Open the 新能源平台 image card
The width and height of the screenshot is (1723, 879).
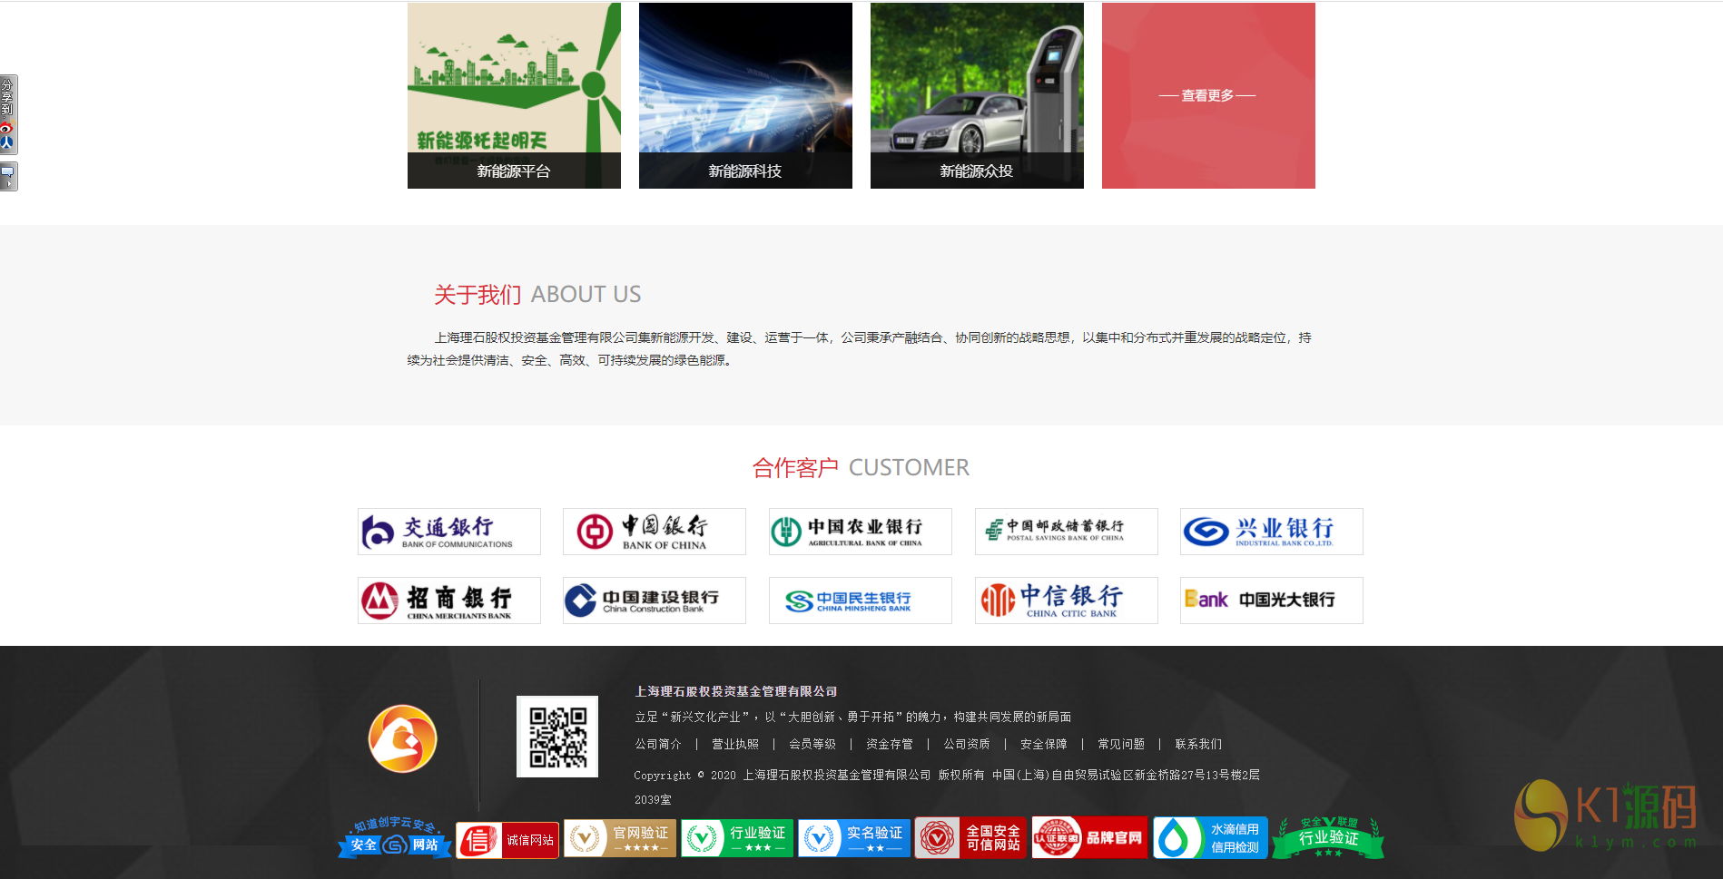click(514, 95)
